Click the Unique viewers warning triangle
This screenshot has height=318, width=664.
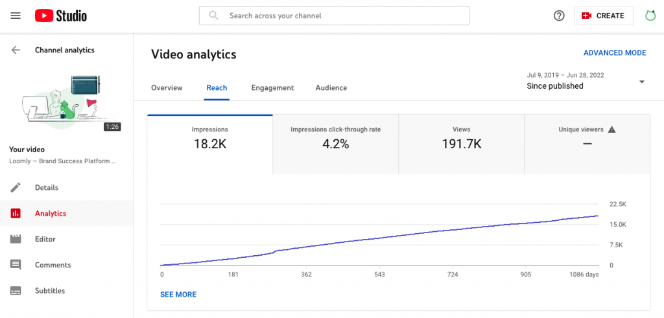tap(611, 130)
